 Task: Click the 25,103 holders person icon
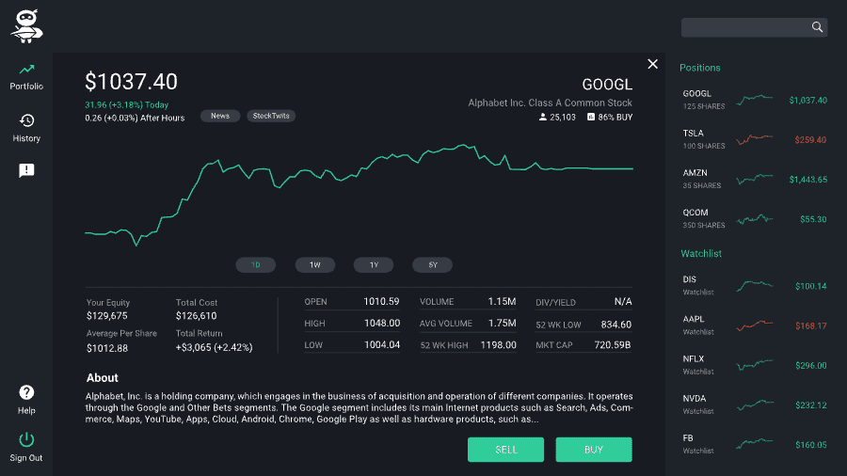[x=543, y=117]
